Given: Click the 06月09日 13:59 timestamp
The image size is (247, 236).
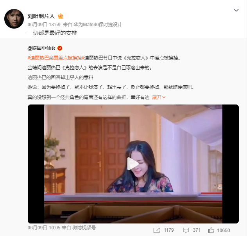Looking at the screenshot, I should click(x=44, y=24).
